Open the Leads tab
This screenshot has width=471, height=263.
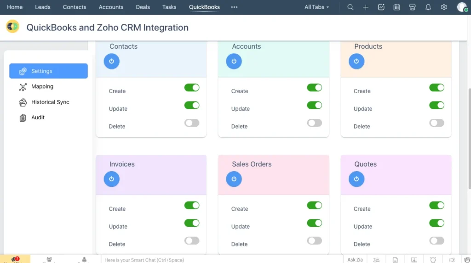tap(43, 7)
